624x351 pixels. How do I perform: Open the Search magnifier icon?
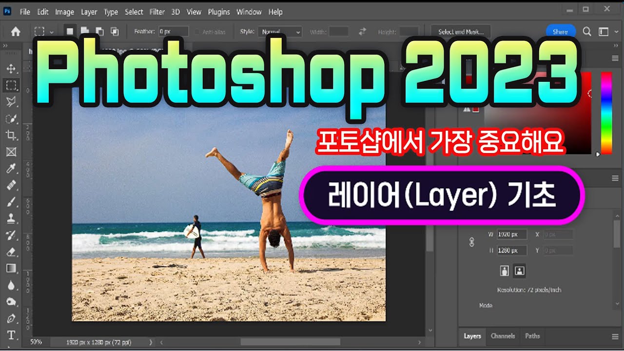click(587, 32)
